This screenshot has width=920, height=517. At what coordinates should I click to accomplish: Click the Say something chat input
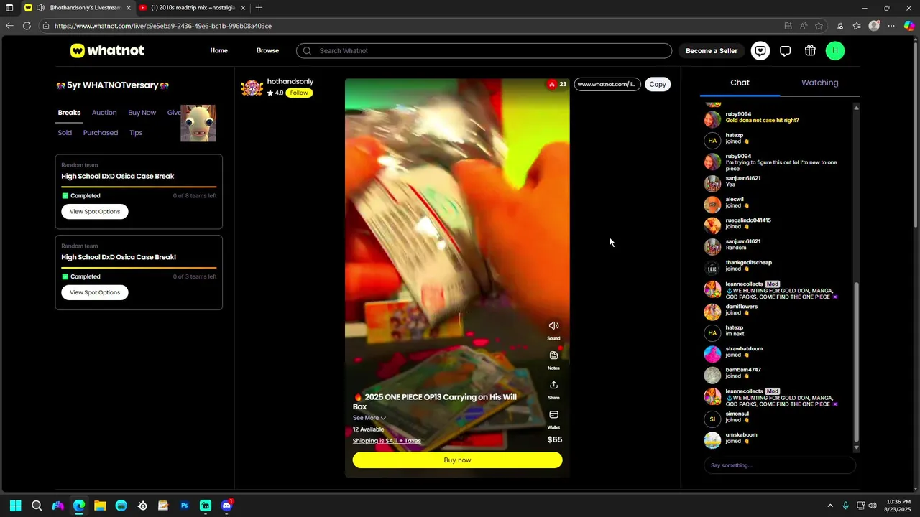click(780, 465)
